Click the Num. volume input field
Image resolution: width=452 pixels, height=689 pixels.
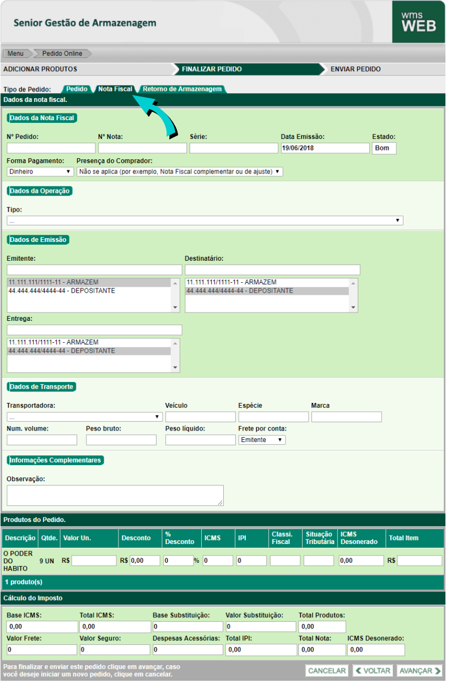click(42, 440)
